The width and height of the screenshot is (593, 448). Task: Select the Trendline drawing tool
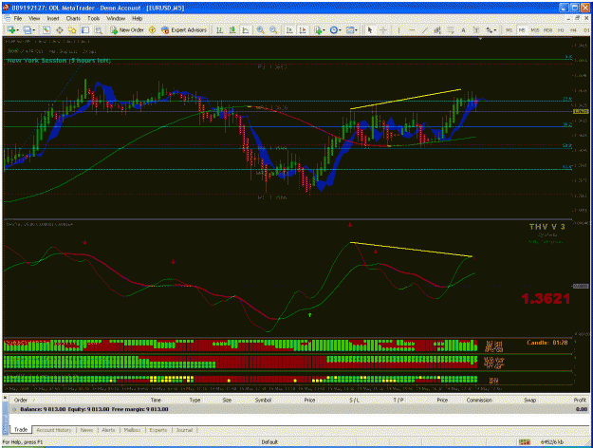425,29
